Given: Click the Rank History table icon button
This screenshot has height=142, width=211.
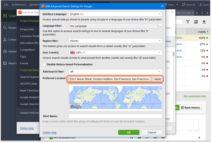Looking at the screenshot, I should pyautogui.click(x=182, y=107).
